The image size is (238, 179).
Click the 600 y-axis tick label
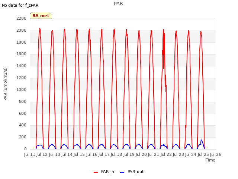[23, 113]
